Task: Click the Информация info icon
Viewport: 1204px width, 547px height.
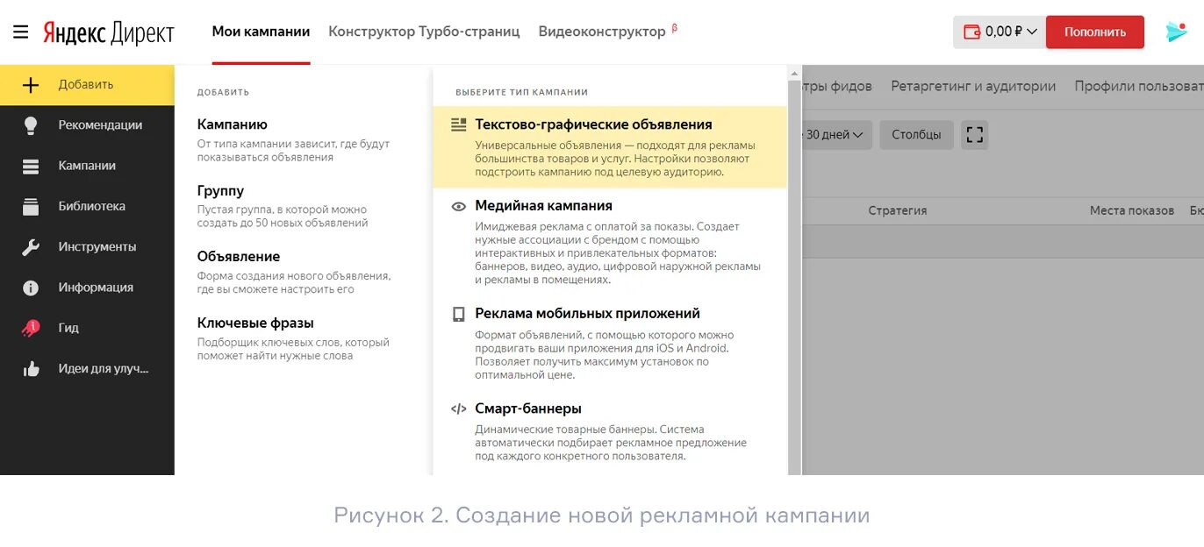Action: 31,288
